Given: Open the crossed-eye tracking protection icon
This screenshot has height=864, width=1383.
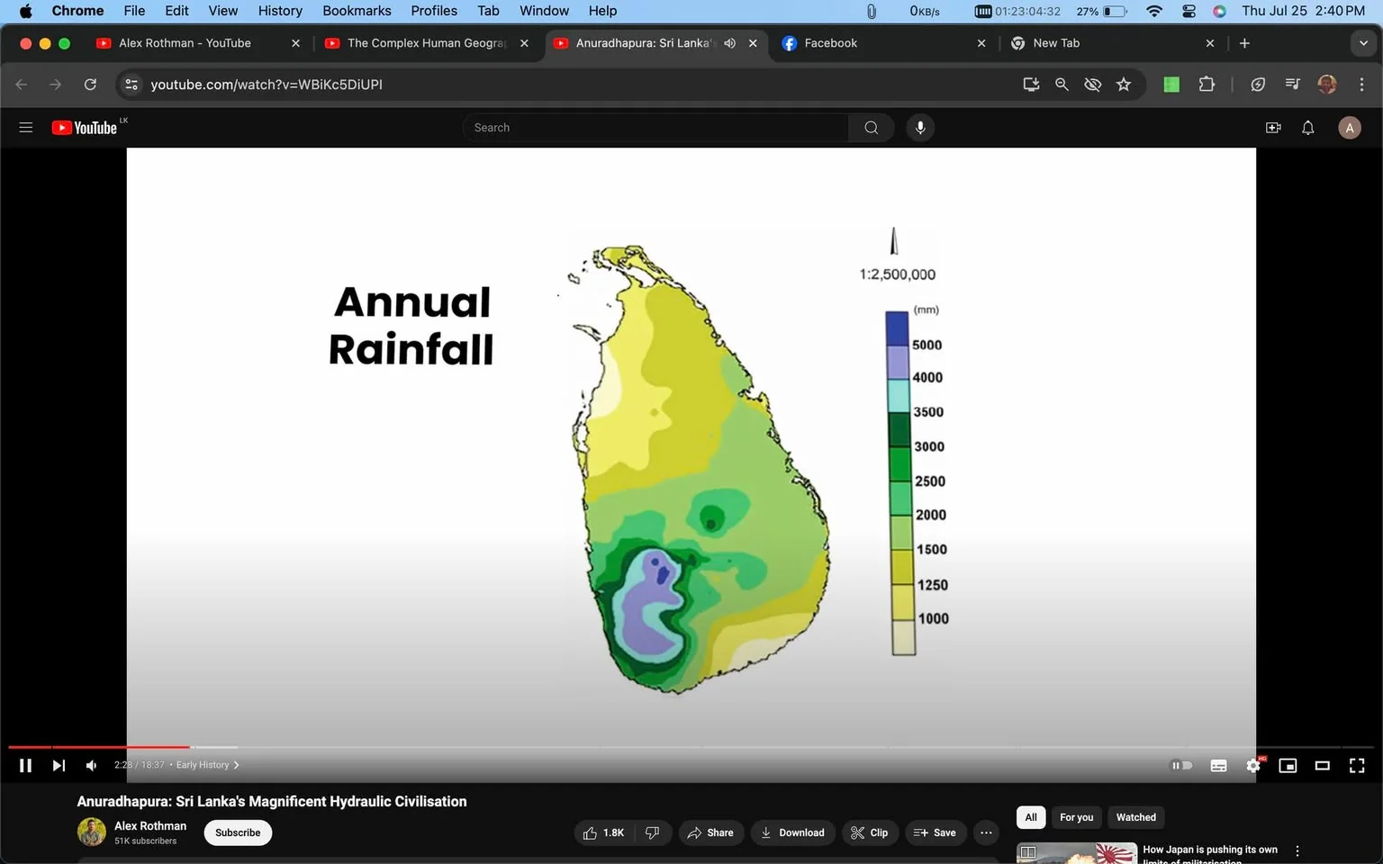Looking at the screenshot, I should [1092, 85].
